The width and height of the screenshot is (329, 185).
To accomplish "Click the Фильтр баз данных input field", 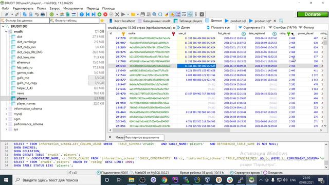I will coord(25,21).
